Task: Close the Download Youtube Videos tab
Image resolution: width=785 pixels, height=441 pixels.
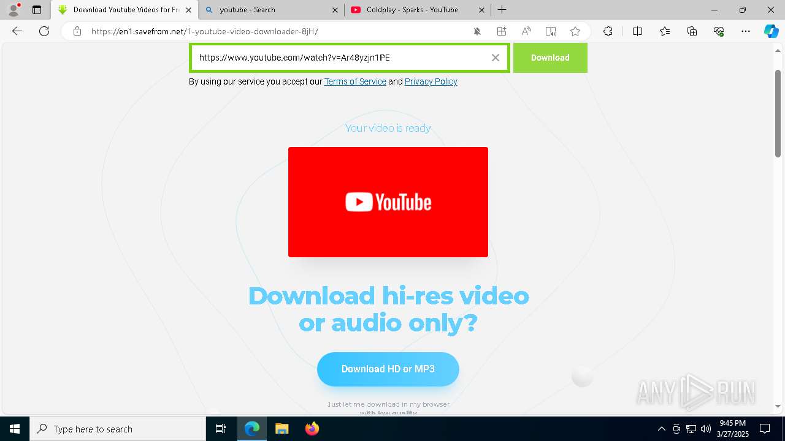Action: 188,10
